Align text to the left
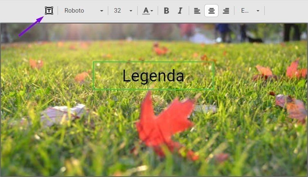The height and width of the screenshot is (177, 308). click(197, 11)
